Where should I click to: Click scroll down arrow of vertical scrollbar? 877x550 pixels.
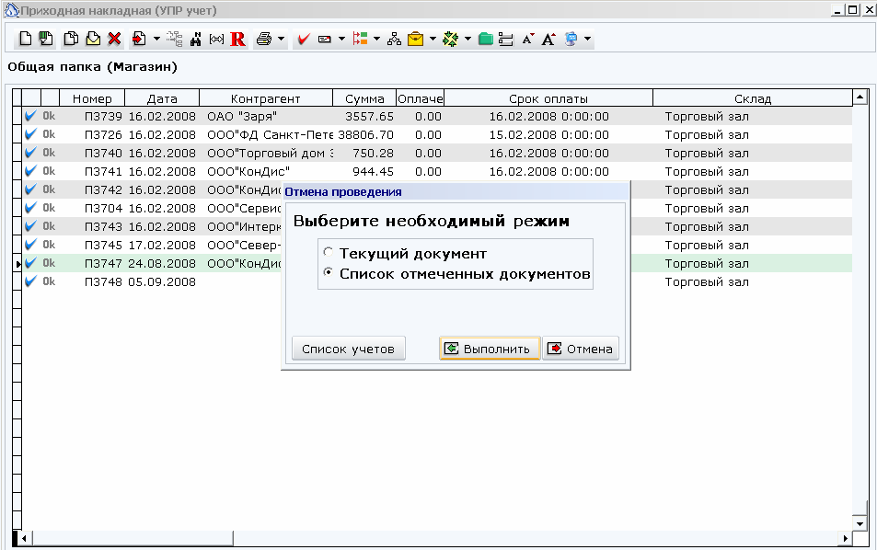[x=860, y=523]
